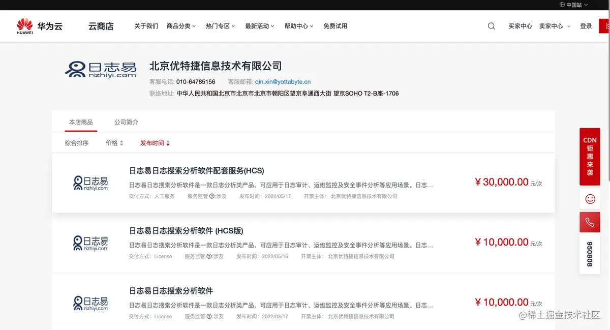Click the price sort arrows icon
This screenshot has width=610, height=330.
121,143
